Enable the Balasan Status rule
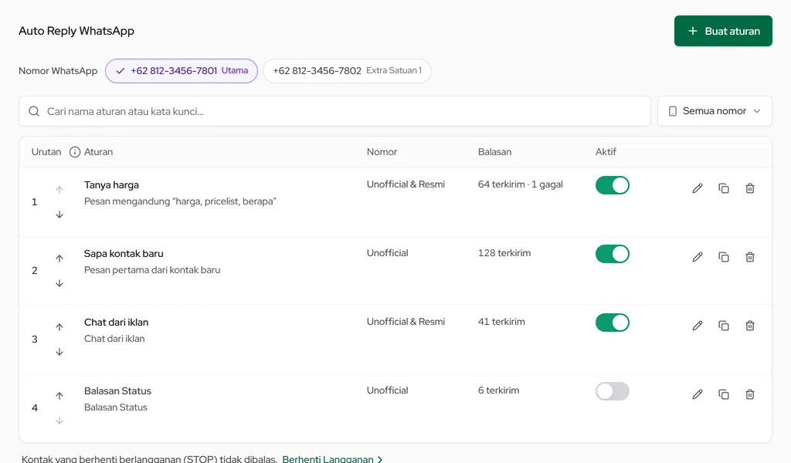Viewport: 791px width, 463px height. click(x=613, y=391)
